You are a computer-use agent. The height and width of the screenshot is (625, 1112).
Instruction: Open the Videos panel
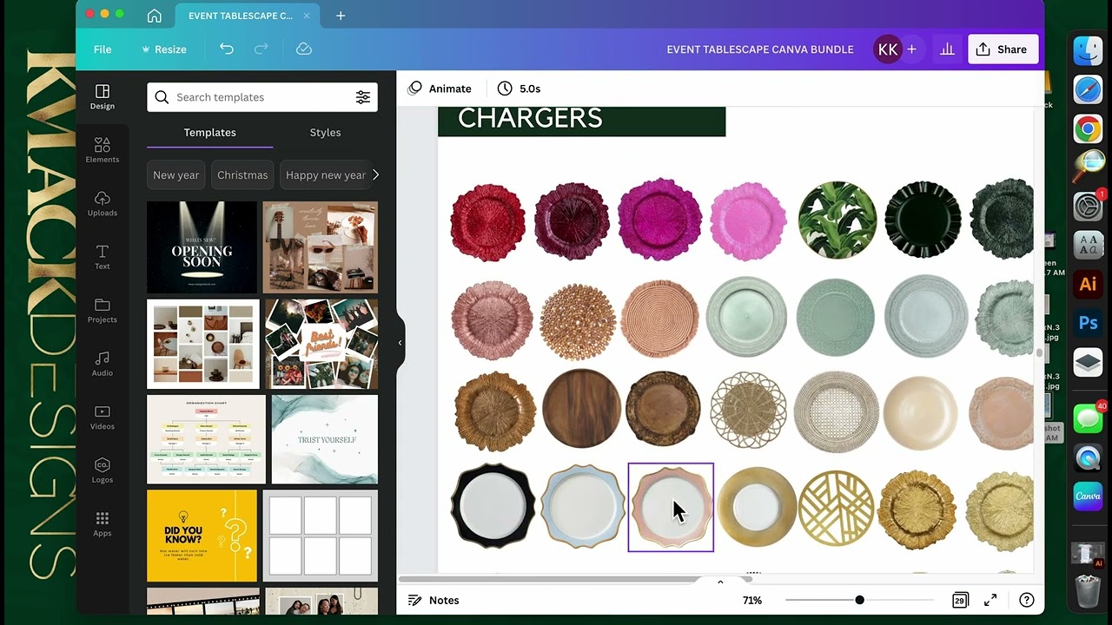(x=102, y=418)
